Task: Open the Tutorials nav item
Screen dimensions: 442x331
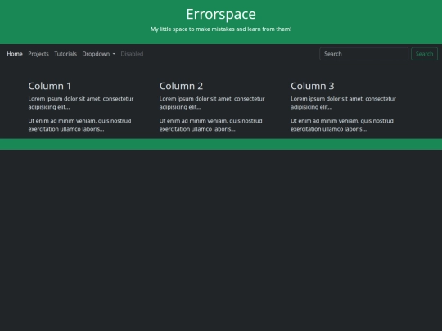Action: pyautogui.click(x=65, y=54)
